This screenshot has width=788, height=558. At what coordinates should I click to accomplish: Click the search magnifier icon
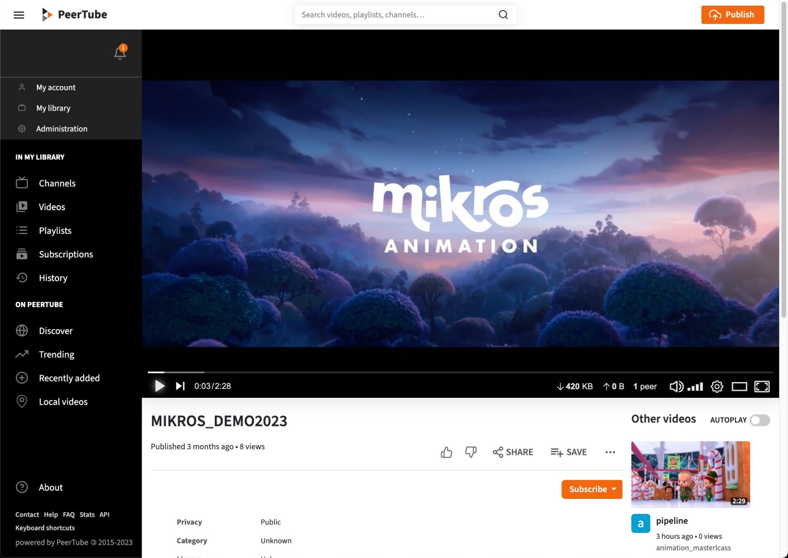click(x=503, y=15)
